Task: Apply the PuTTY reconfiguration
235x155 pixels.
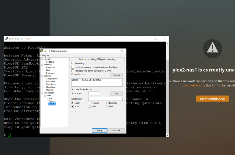Action: pyautogui.click(x=100, y=131)
